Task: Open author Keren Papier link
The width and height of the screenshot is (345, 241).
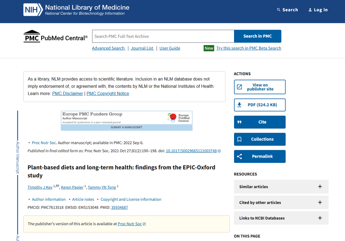Action: coord(72,187)
